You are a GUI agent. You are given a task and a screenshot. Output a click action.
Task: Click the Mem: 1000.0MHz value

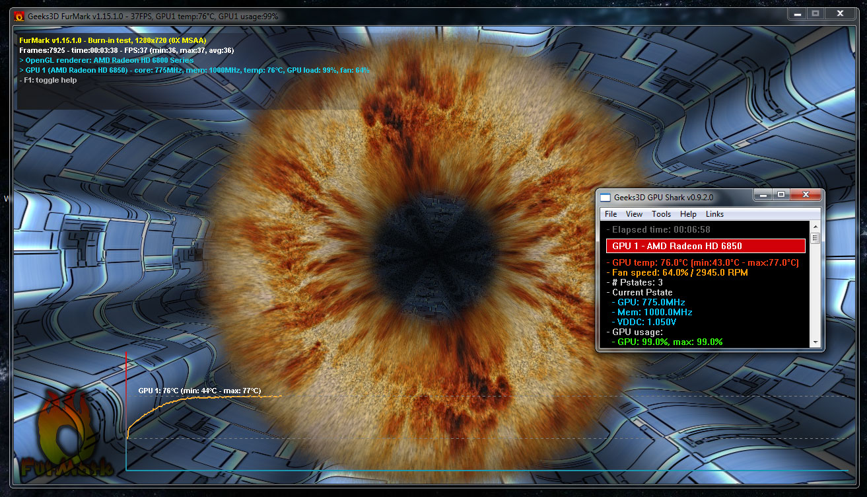(x=651, y=312)
